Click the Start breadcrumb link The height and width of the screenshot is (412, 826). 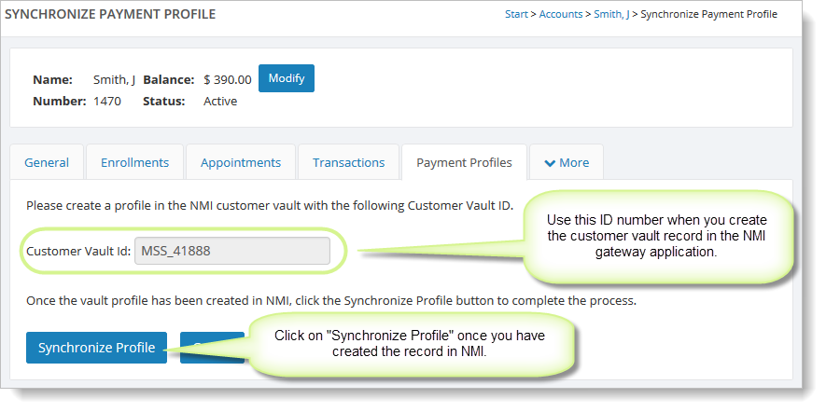point(516,14)
